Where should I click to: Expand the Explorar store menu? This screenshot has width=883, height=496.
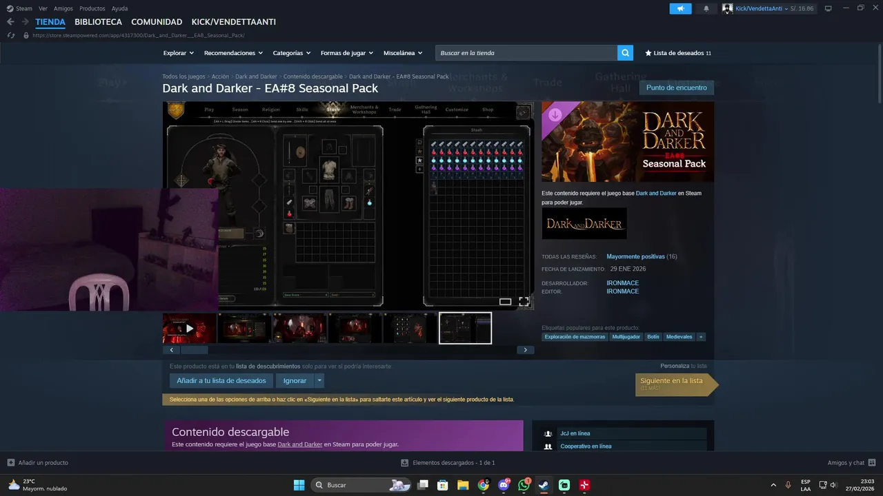point(179,53)
